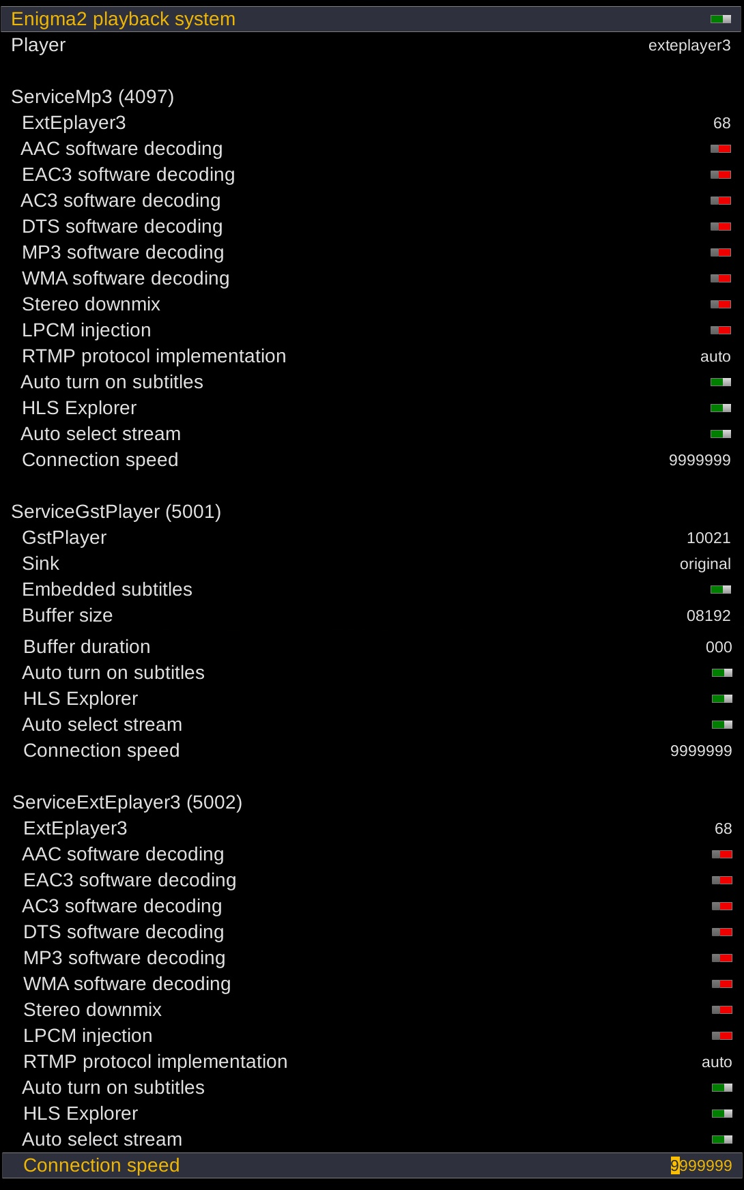This screenshot has width=744, height=1190.
Task: Click the highlighted Connection speed value field
Action: pos(701,1166)
